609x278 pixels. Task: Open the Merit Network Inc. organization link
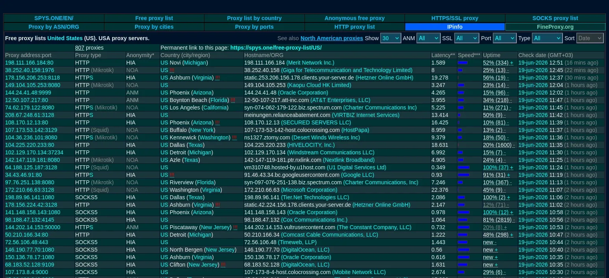coord(310,63)
